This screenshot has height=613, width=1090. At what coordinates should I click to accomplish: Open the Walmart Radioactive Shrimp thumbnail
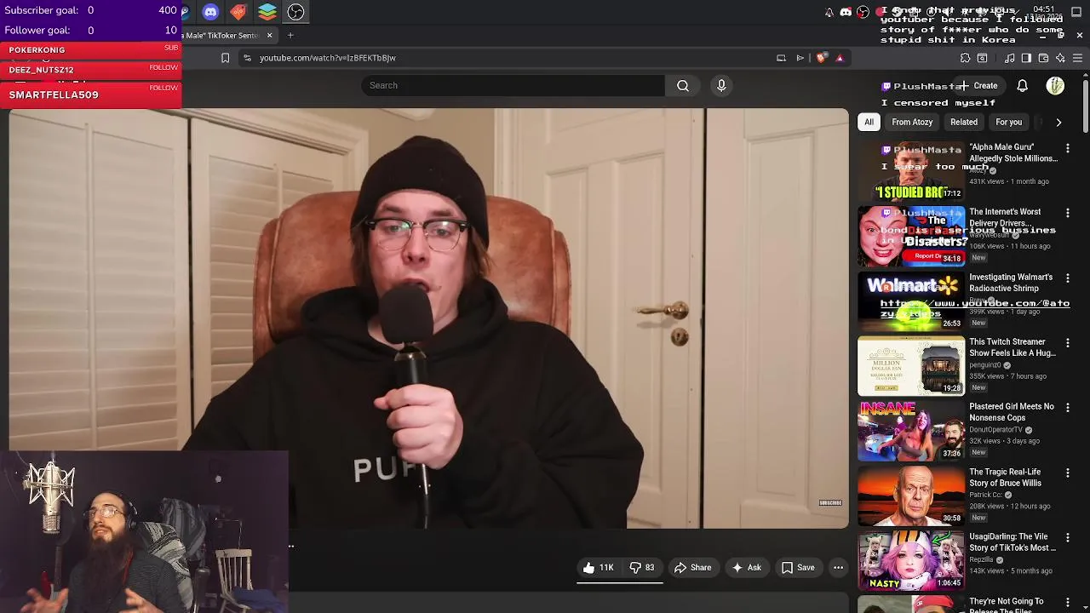[x=911, y=301]
